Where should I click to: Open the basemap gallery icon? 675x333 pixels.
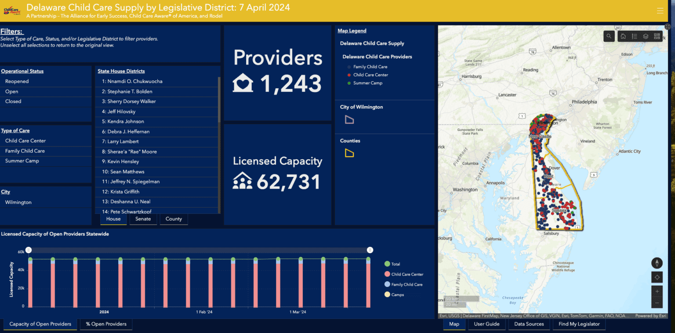click(657, 36)
